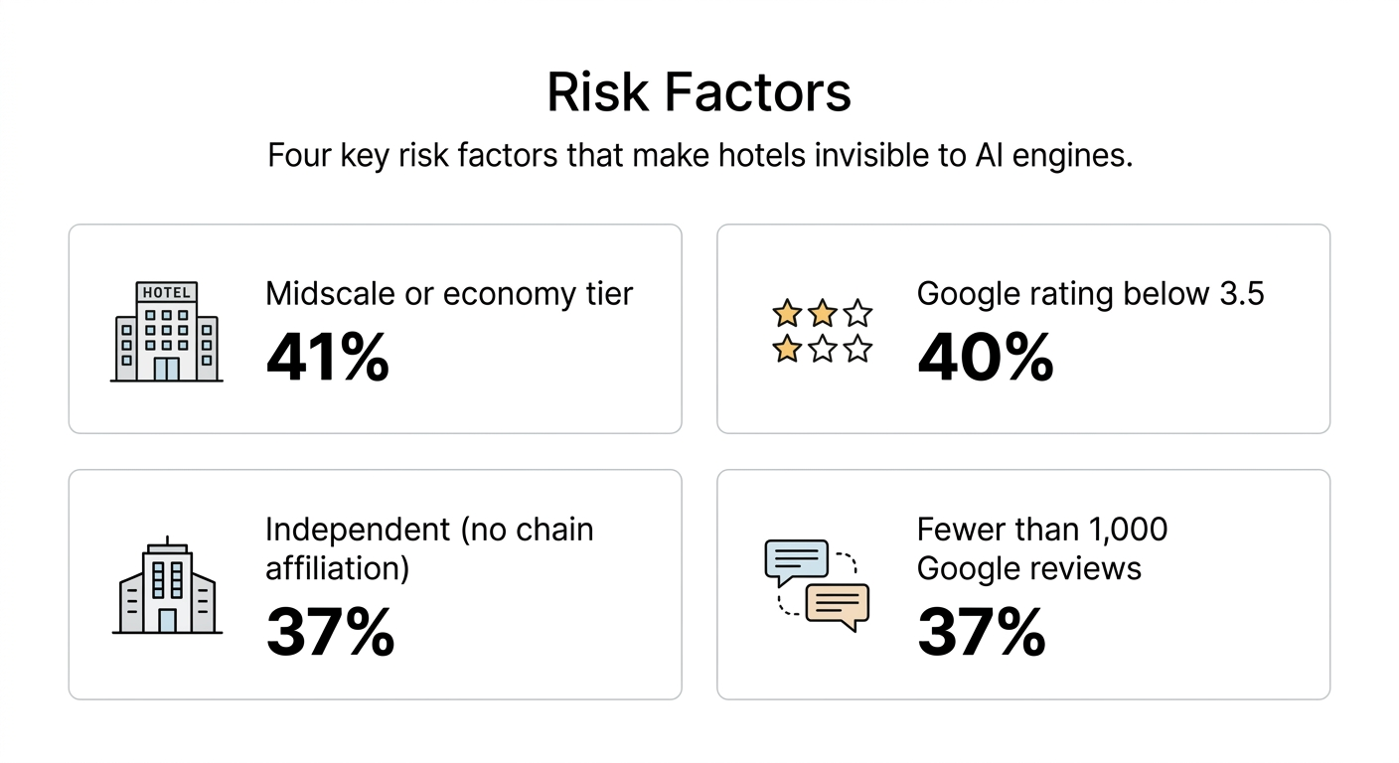Click the 37% value under Independent
The image size is (1399, 763).
pos(330,633)
